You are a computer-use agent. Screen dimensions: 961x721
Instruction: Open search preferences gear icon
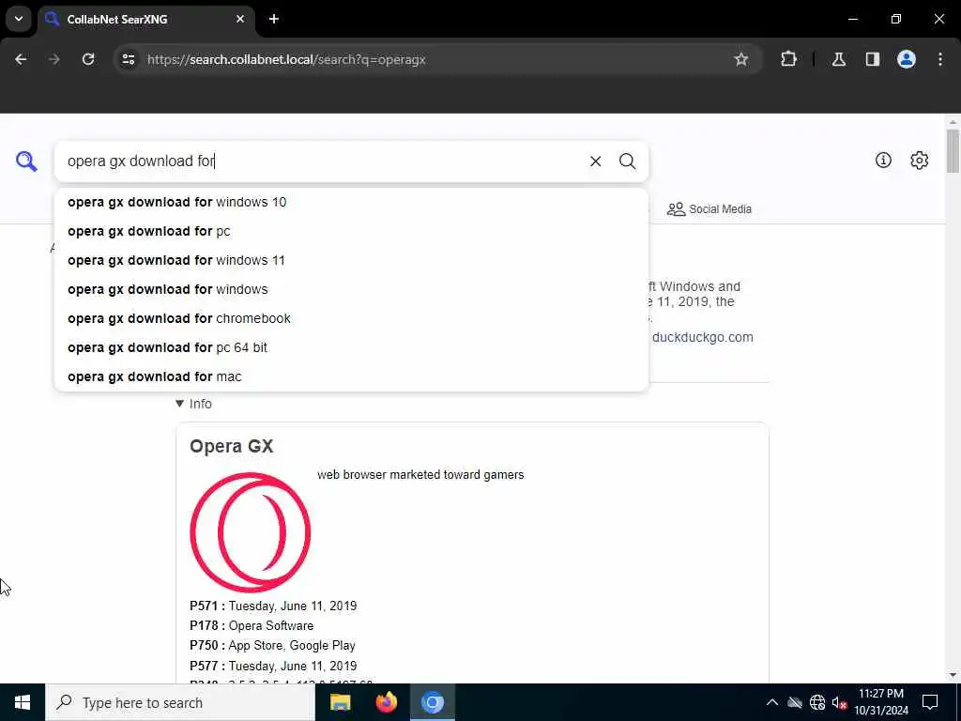point(919,161)
